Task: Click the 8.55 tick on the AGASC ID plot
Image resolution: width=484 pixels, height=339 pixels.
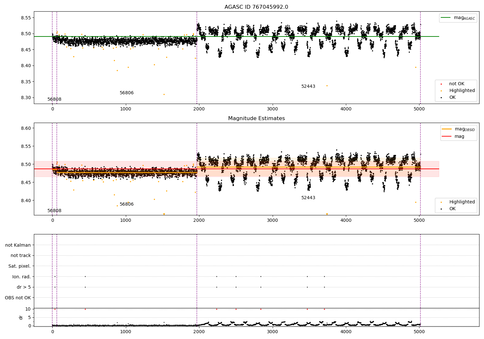Action: click(25, 18)
